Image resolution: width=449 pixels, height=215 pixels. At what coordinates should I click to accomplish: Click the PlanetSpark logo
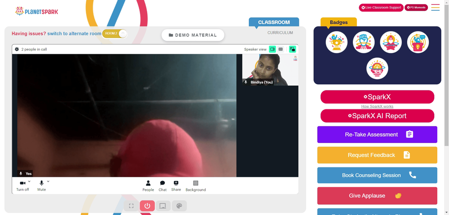(37, 11)
